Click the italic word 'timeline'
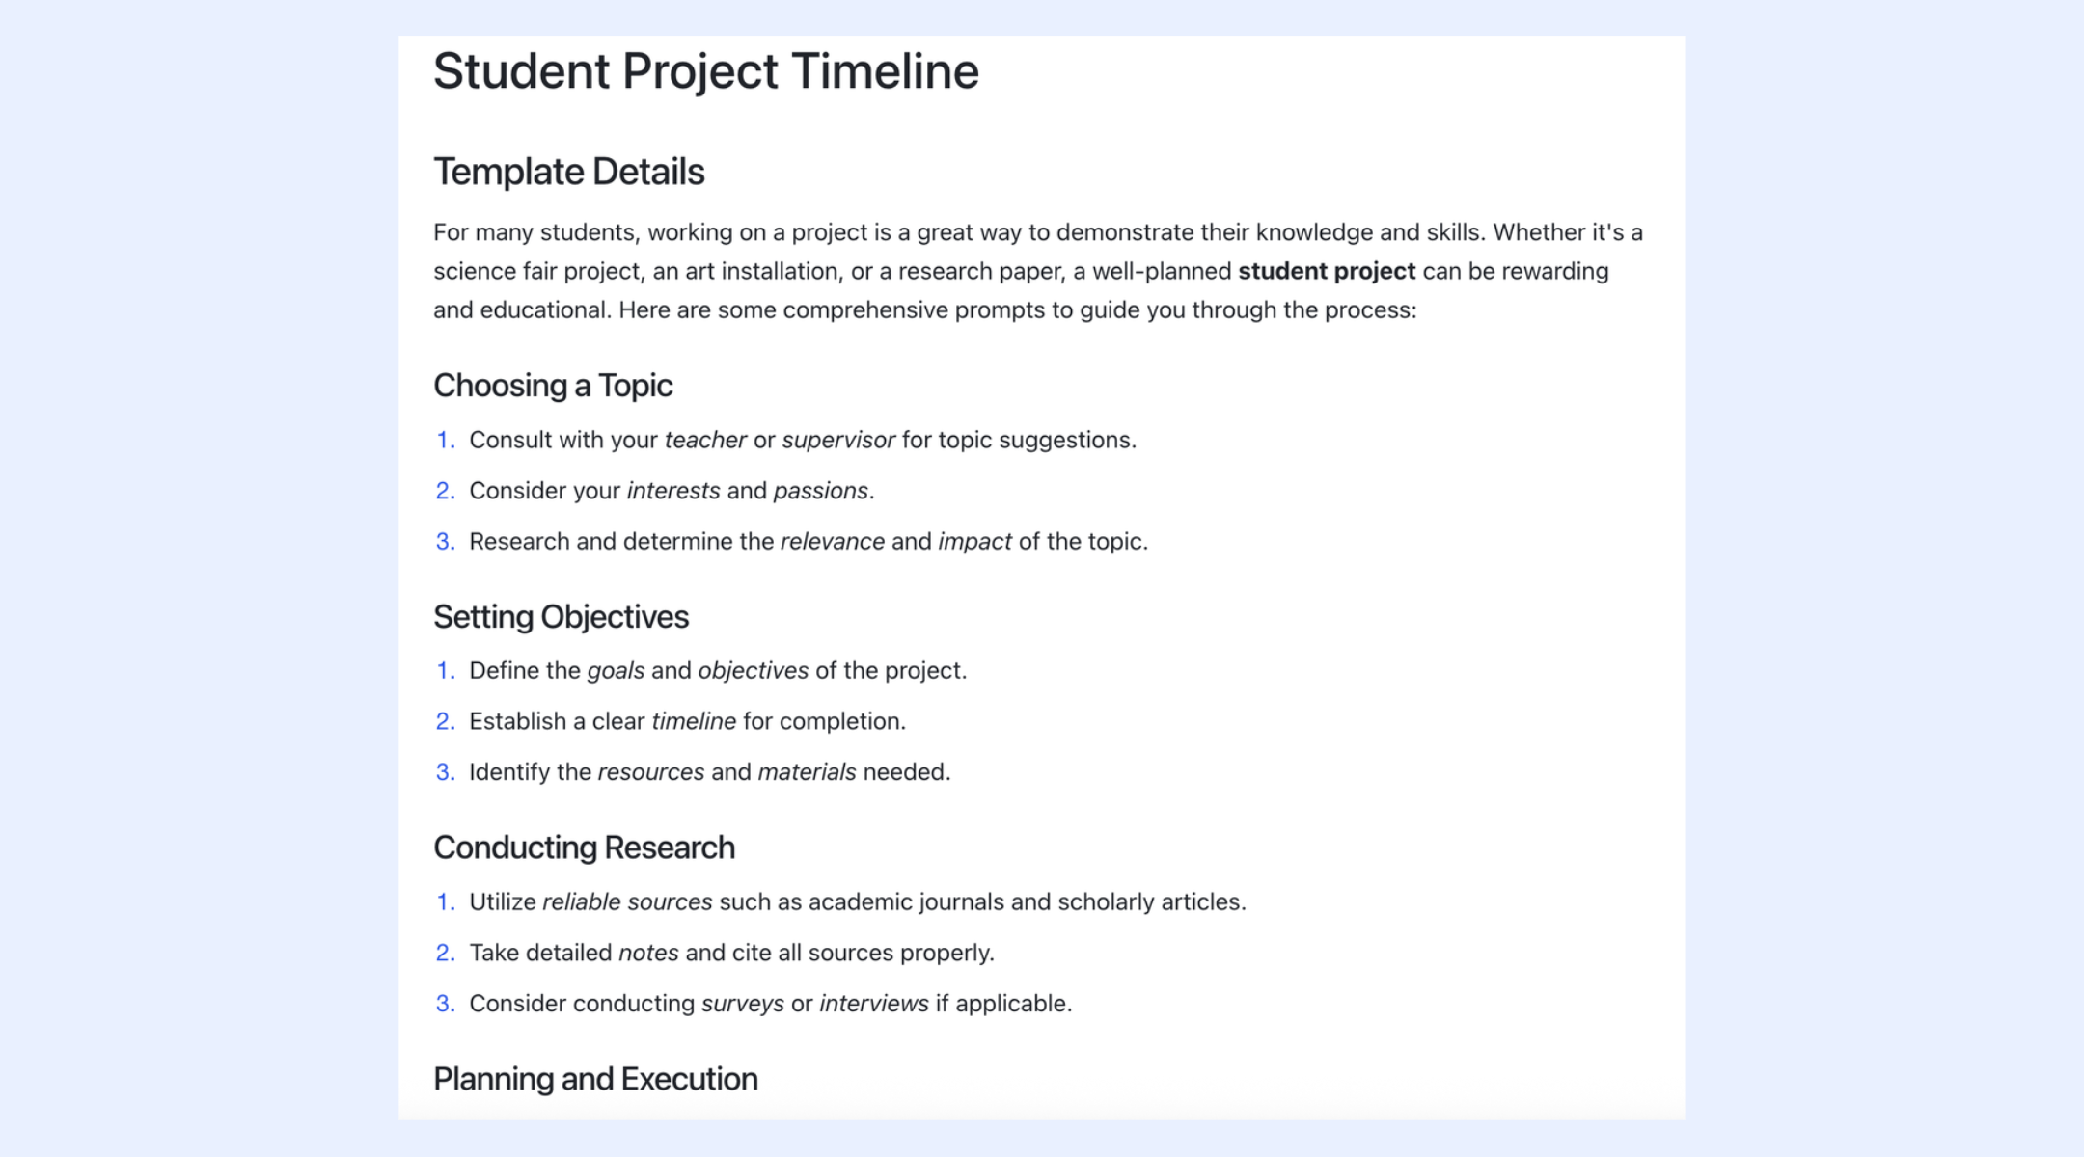Viewport: 2084px width, 1157px height. tap(694, 721)
